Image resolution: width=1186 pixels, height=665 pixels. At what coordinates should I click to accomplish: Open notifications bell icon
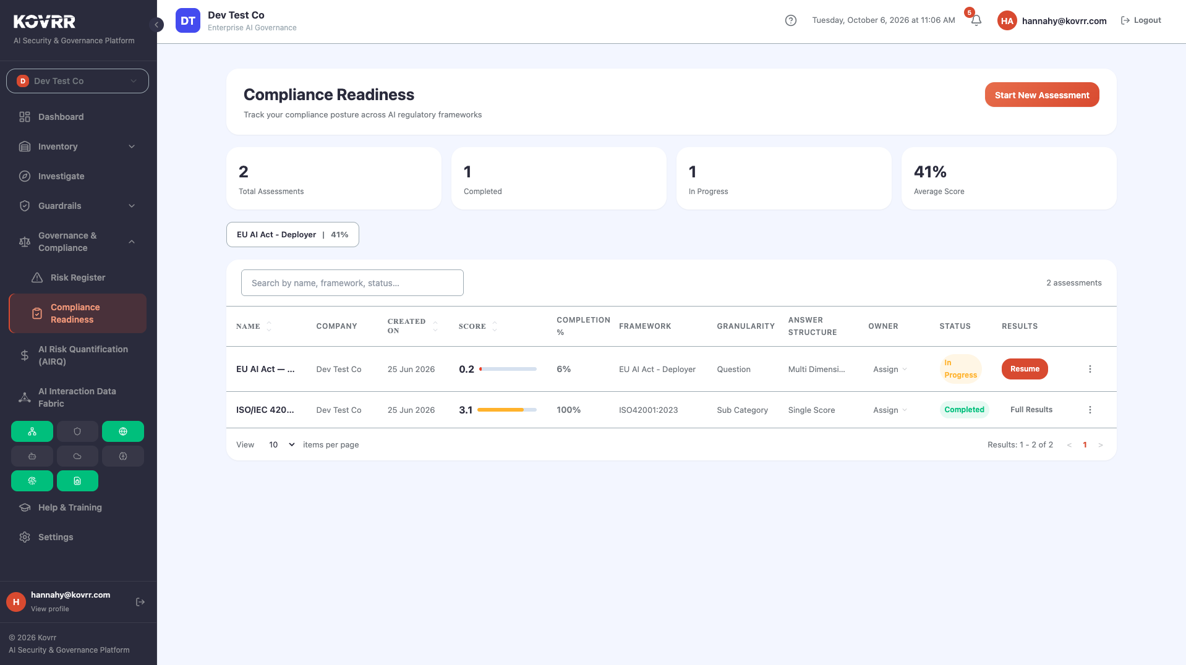tap(976, 20)
